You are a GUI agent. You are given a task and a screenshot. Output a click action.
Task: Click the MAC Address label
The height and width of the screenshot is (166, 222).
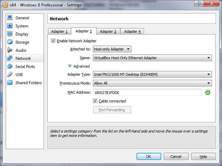79,92
